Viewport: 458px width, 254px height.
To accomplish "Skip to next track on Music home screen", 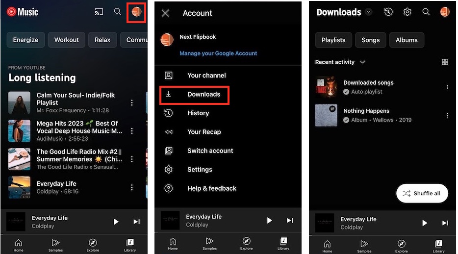I will click(x=136, y=222).
